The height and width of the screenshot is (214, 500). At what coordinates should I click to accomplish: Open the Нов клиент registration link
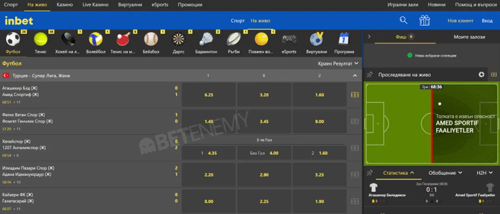pyautogui.click(x=460, y=20)
